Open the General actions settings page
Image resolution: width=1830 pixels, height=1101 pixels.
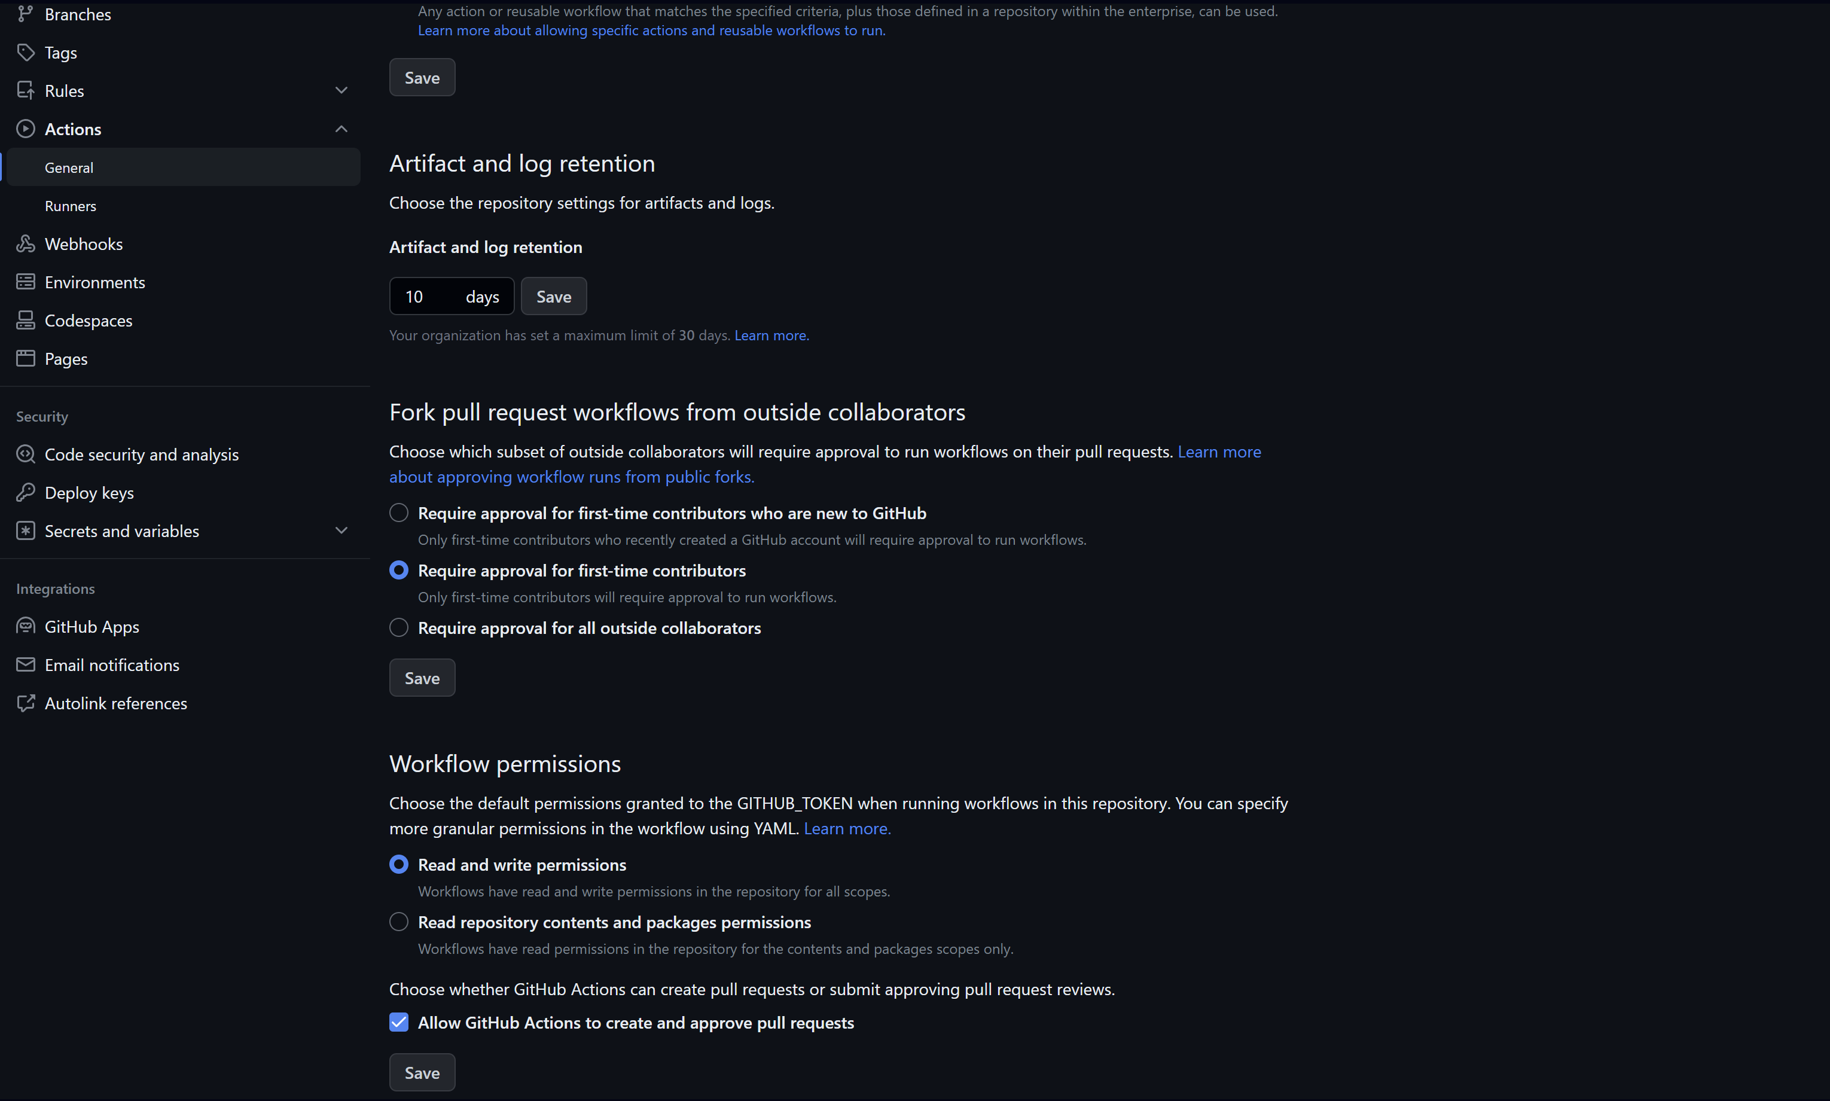coord(69,167)
